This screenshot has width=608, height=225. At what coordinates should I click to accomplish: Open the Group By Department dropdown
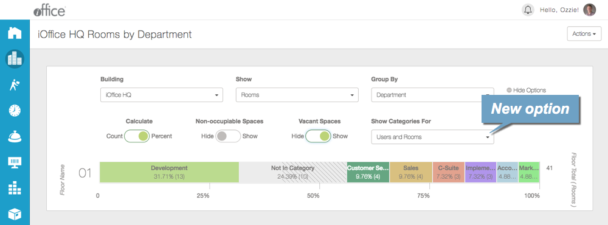(432, 95)
